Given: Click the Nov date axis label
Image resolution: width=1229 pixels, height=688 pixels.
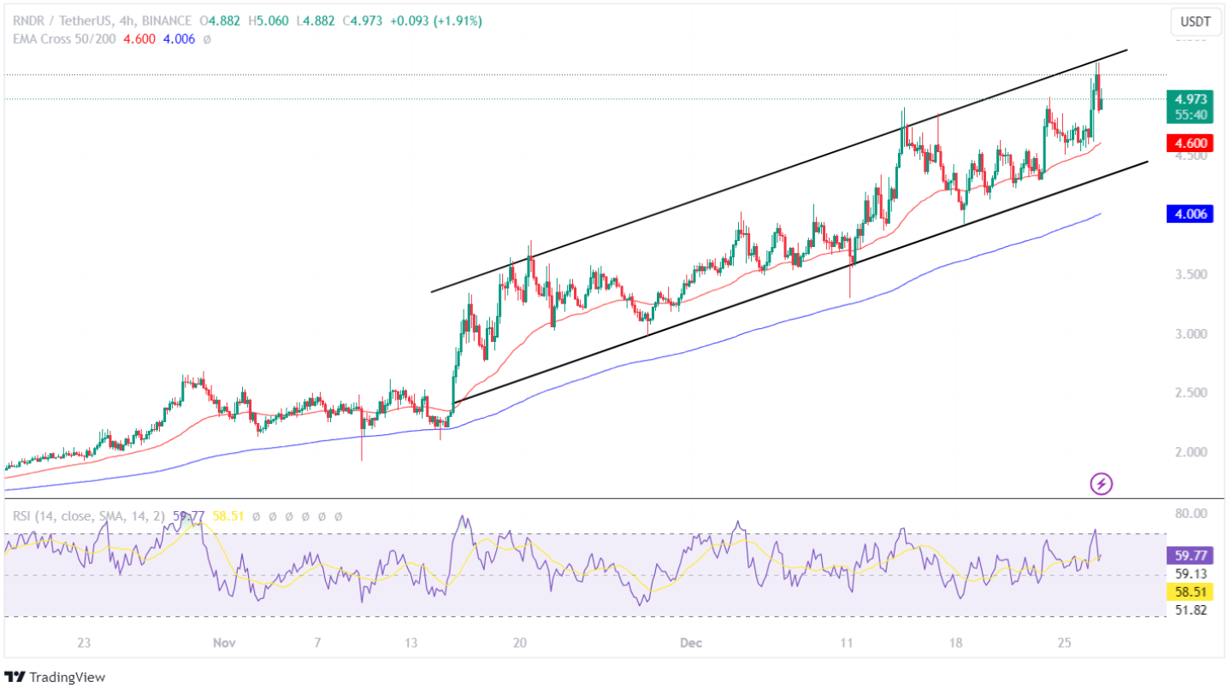Looking at the screenshot, I should tap(225, 641).
